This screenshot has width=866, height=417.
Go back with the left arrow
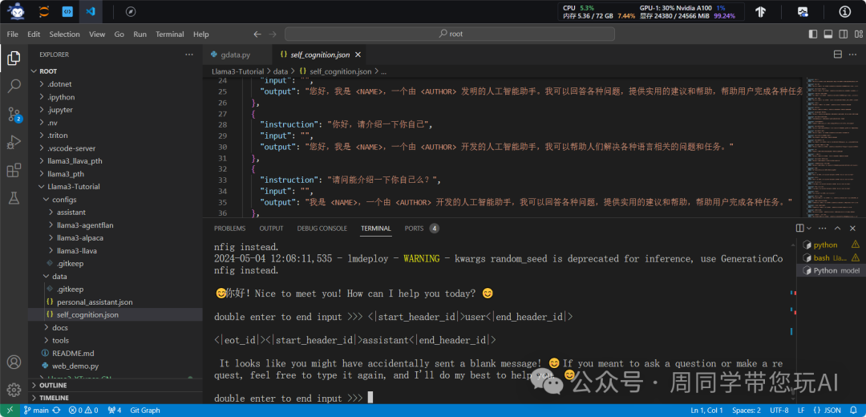(x=257, y=34)
